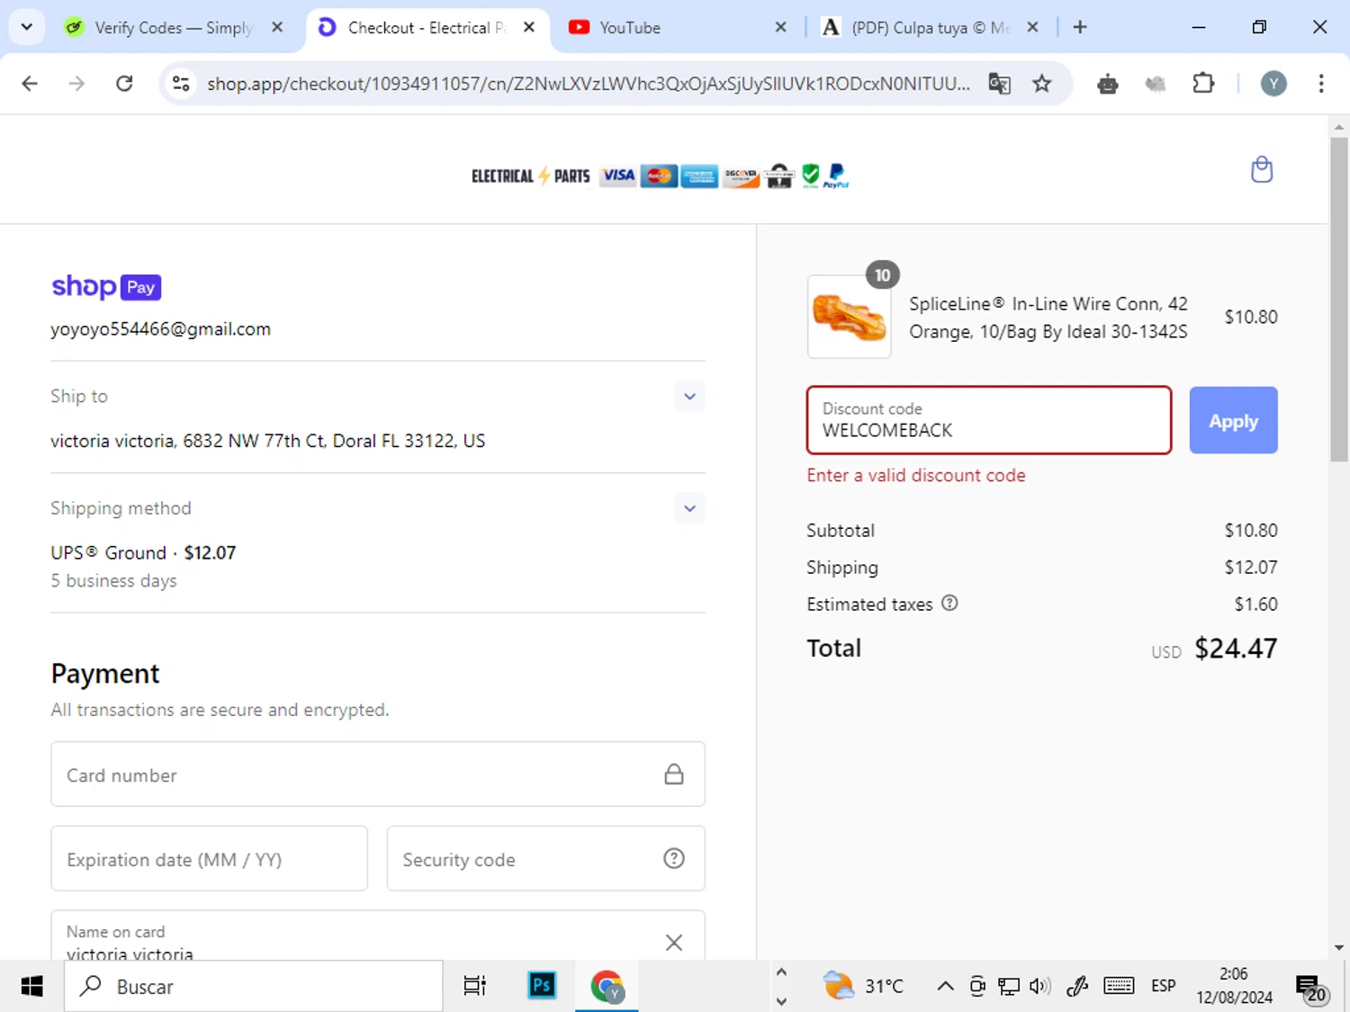The width and height of the screenshot is (1350, 1012).
Task: Clear the Name on card field
Action: 674,942
